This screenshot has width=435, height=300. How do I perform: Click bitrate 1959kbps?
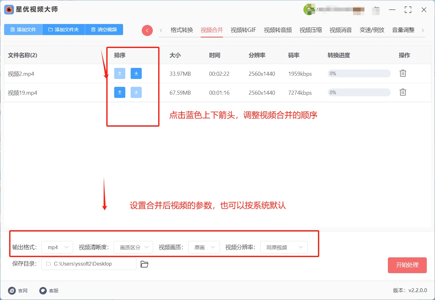point(300,74)
